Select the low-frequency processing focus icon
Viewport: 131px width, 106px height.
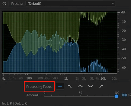[x=70, y=86]
